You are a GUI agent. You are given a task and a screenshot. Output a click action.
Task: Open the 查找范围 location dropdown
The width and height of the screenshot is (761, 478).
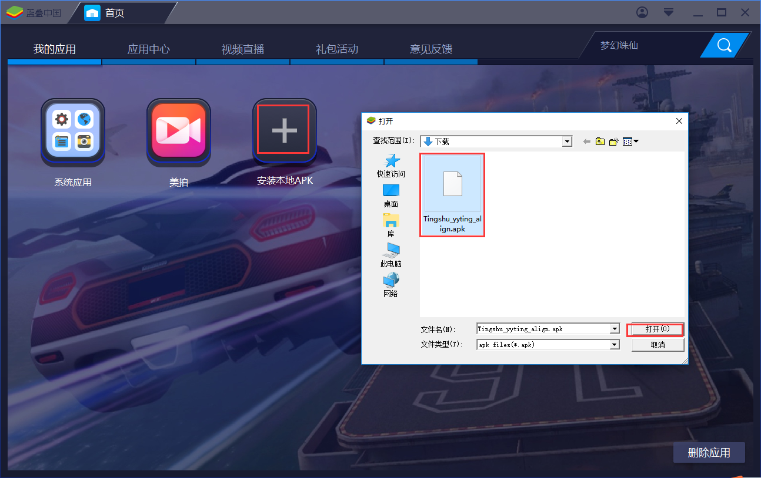coord(567,141)
